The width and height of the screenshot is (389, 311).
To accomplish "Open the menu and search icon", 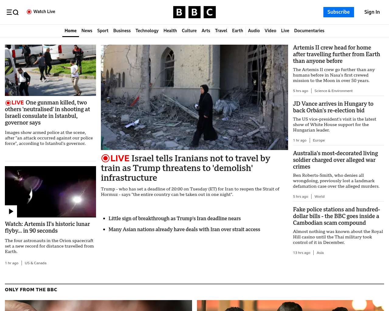I will click(x=12, y=12).
